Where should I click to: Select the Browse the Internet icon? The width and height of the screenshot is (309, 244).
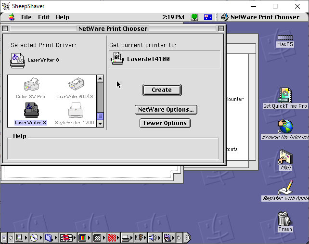click(x=285, y=129)
